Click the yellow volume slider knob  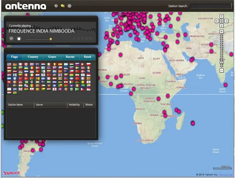coord(51,39)
